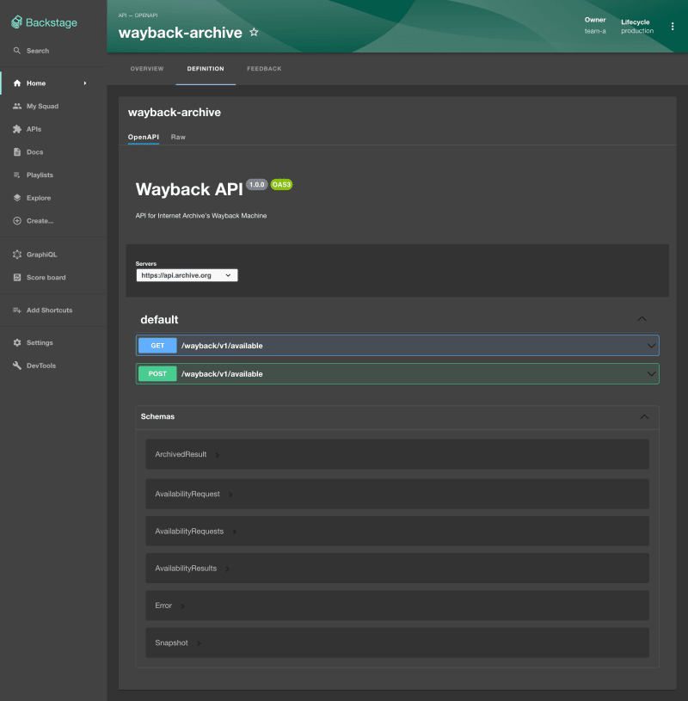Click the team-a owner value
The width and height of the screenshot is (688, 701).
[595, 31]
